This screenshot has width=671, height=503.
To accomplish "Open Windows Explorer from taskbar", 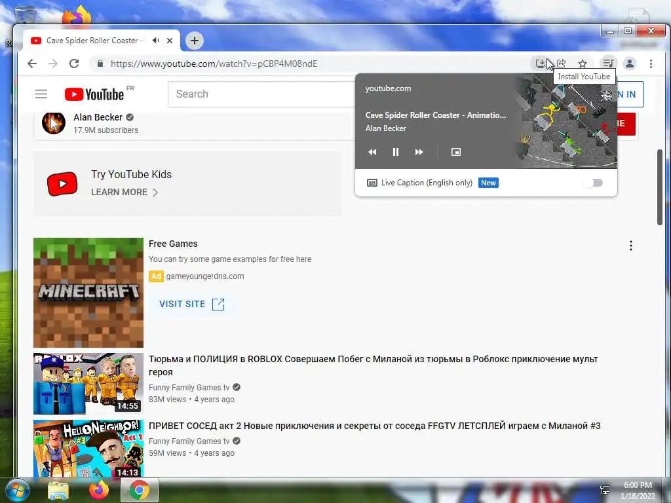I will [x=58, y=491].
